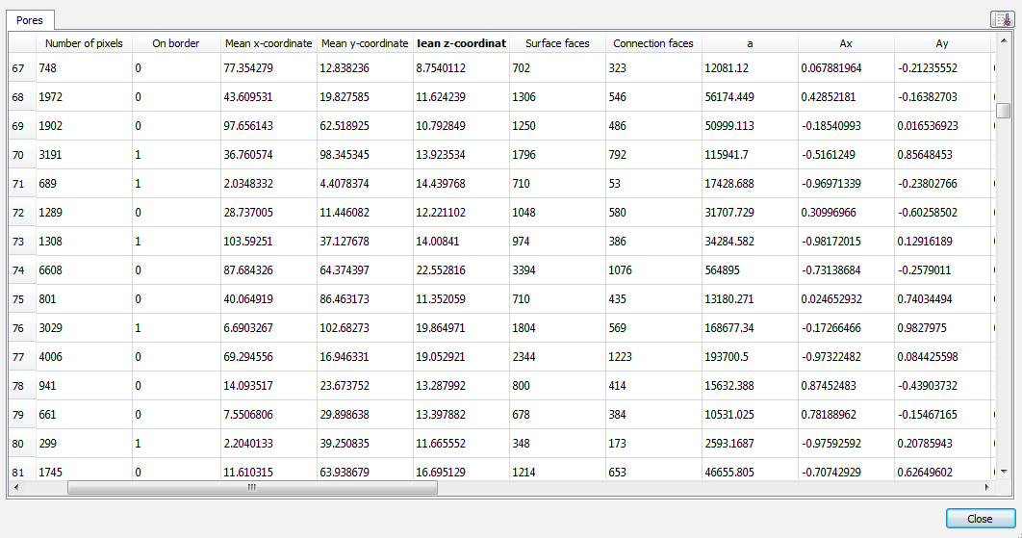Click the horizontal scrollbar thumb
1022x538 pixels.
pos(252,488)
